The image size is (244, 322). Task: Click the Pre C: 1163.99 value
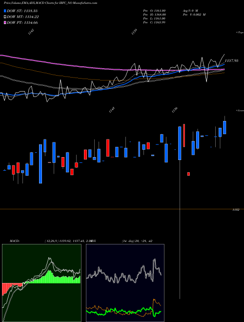point(154,22)
